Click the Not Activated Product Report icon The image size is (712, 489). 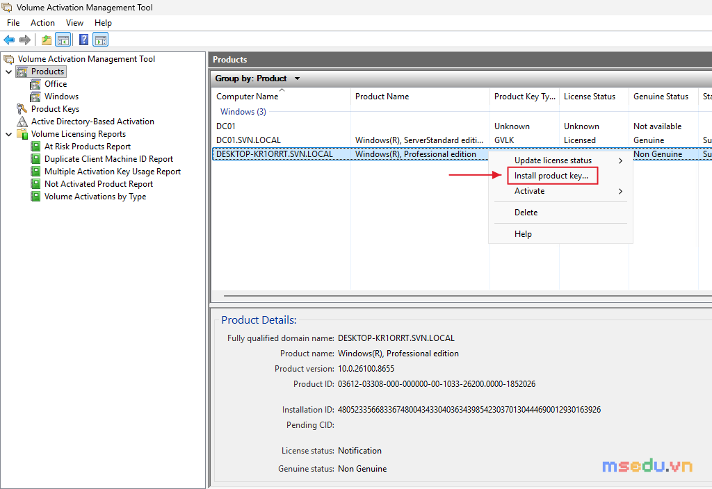point(35,184)
